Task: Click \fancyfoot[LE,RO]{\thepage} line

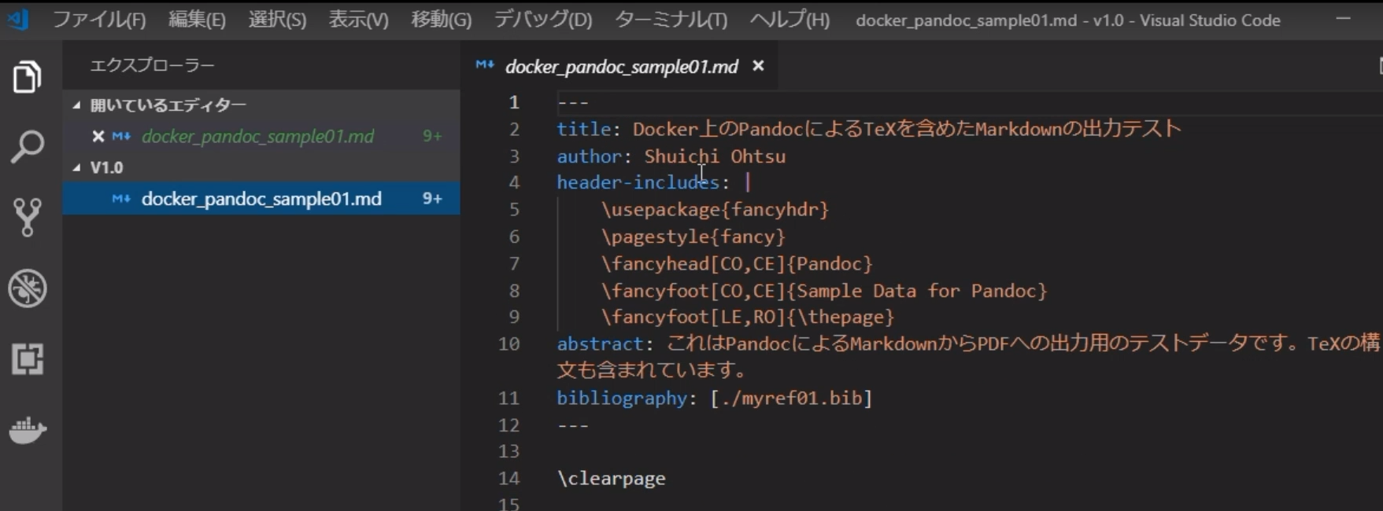Action: point(748,317)
